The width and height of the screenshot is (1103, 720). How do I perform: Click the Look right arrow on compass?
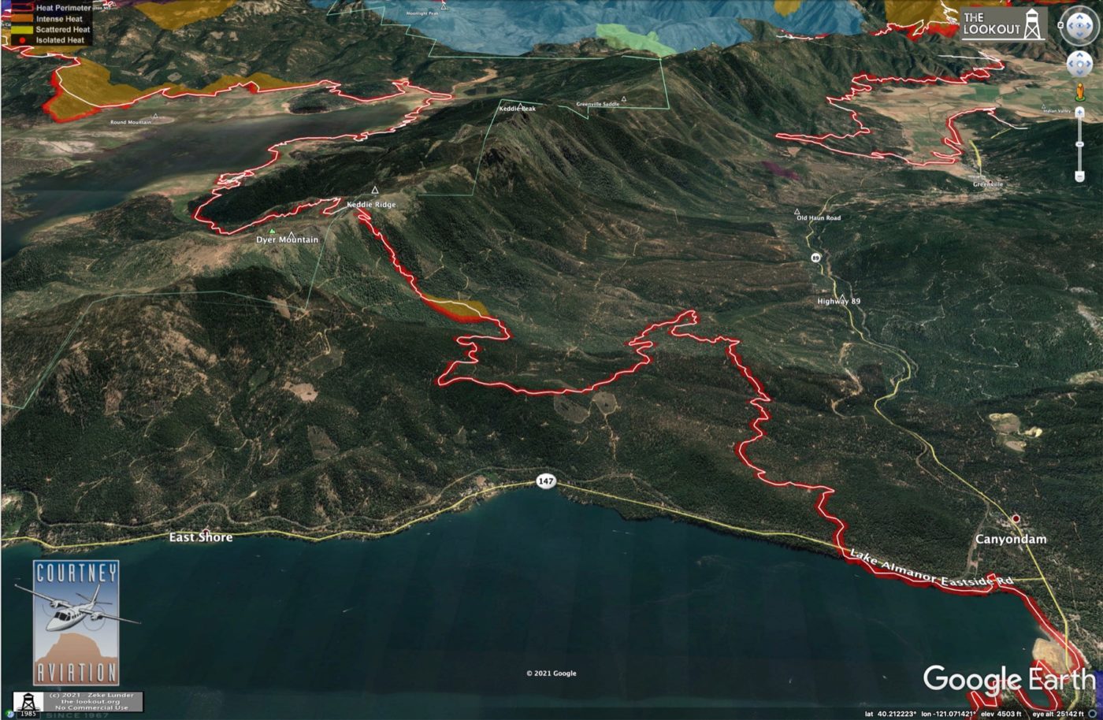coord(1089,26)
